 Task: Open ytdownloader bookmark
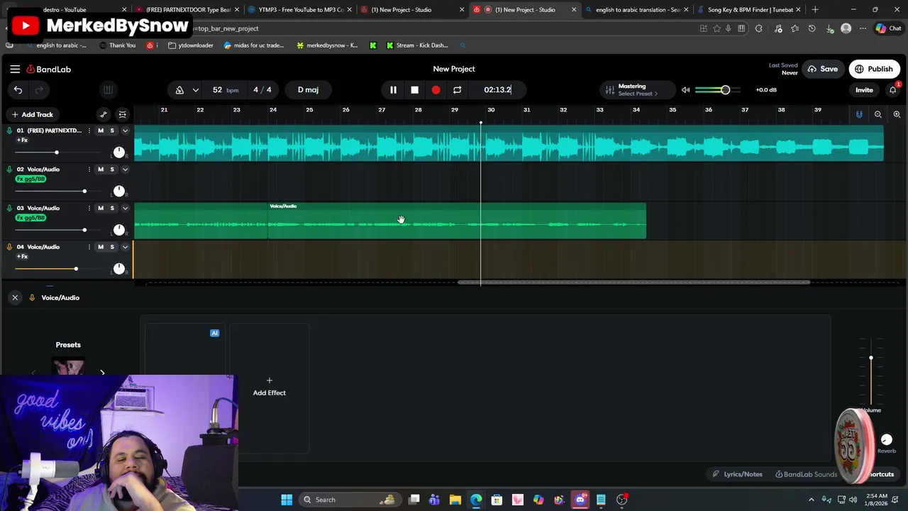pos(191,45)
